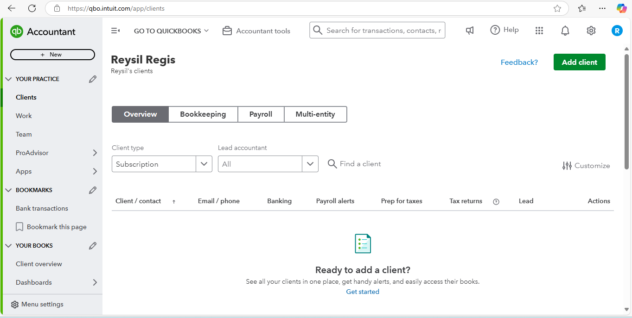632x318 pixels.
Task: Edit Your Books section pencil icon
Action: click(x=93, y=246)
